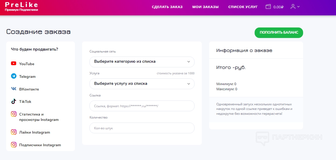Click the Telegram paper-plane icon
Image resolution: width=336 pixels, height=160 pixels.
13,76
